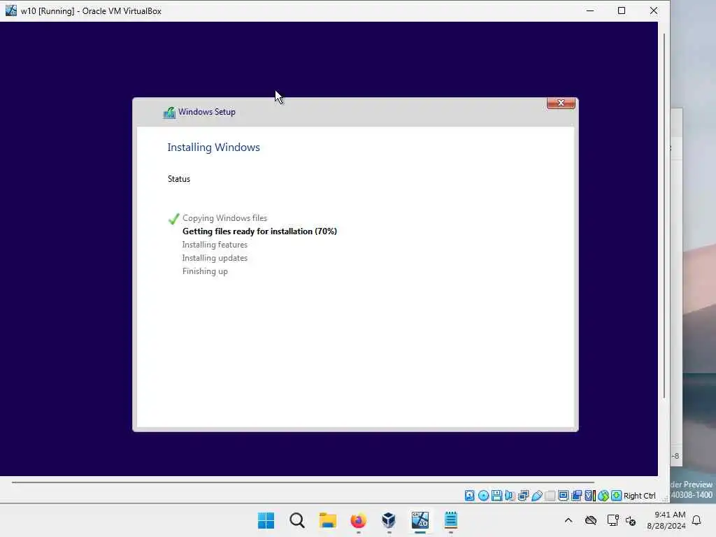This screenshot has width=716, height=537.
Task: Open the display settings indicator icon
Action: point(563,496)
